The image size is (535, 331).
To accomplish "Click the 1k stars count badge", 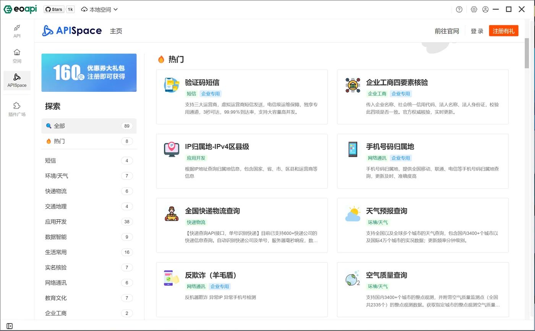I will (x=70, y=9).
